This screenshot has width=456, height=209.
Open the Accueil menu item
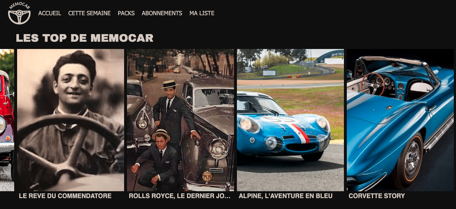[x=49, y=13]
